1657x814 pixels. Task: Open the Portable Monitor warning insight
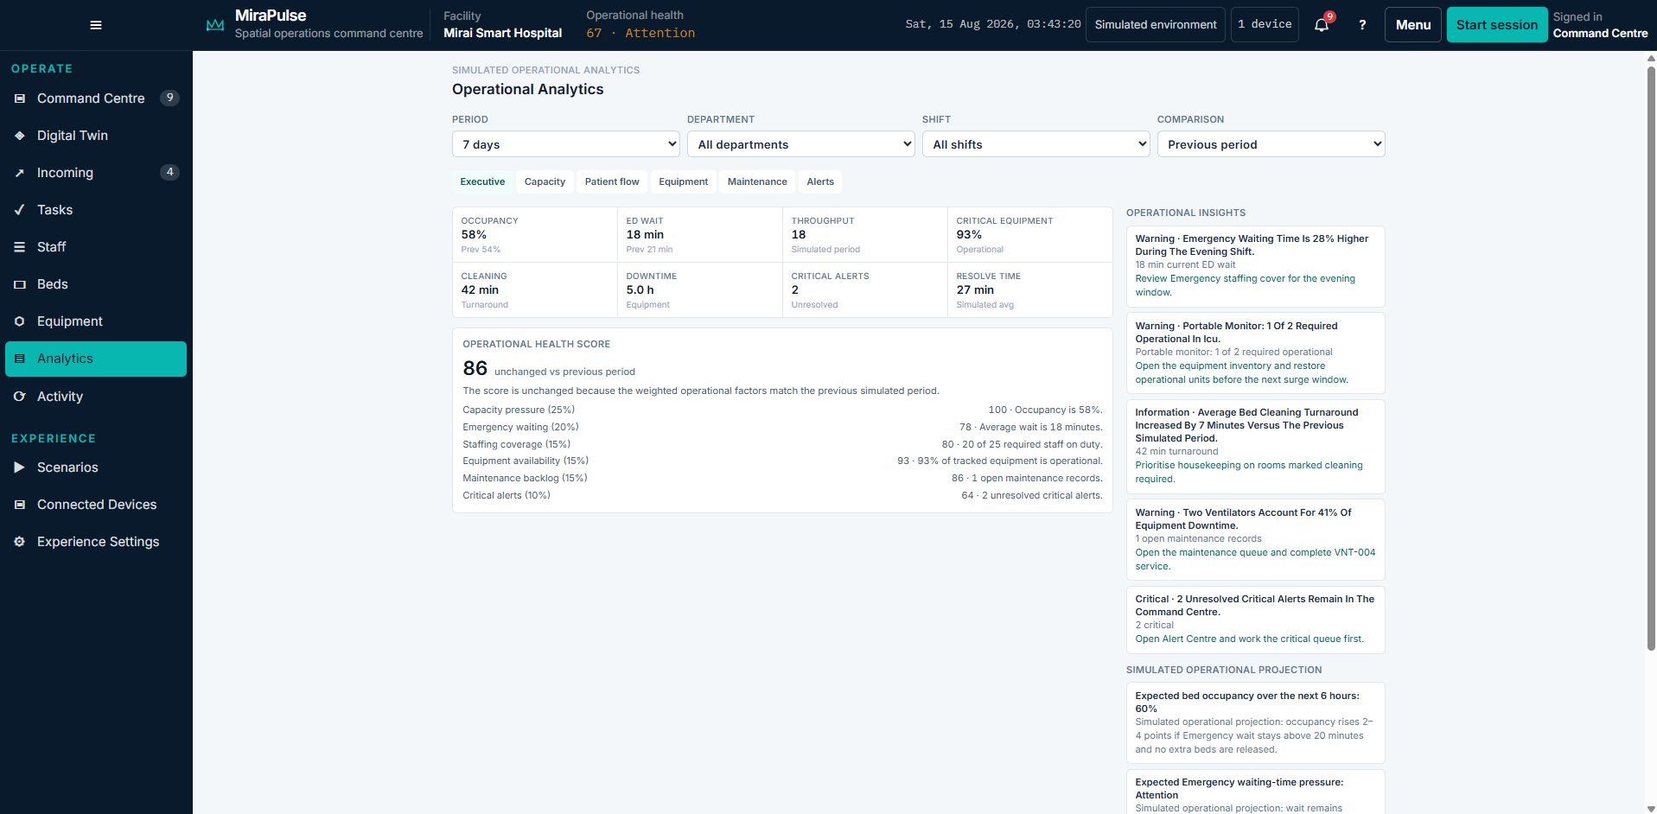click(x=1255, y=353)
